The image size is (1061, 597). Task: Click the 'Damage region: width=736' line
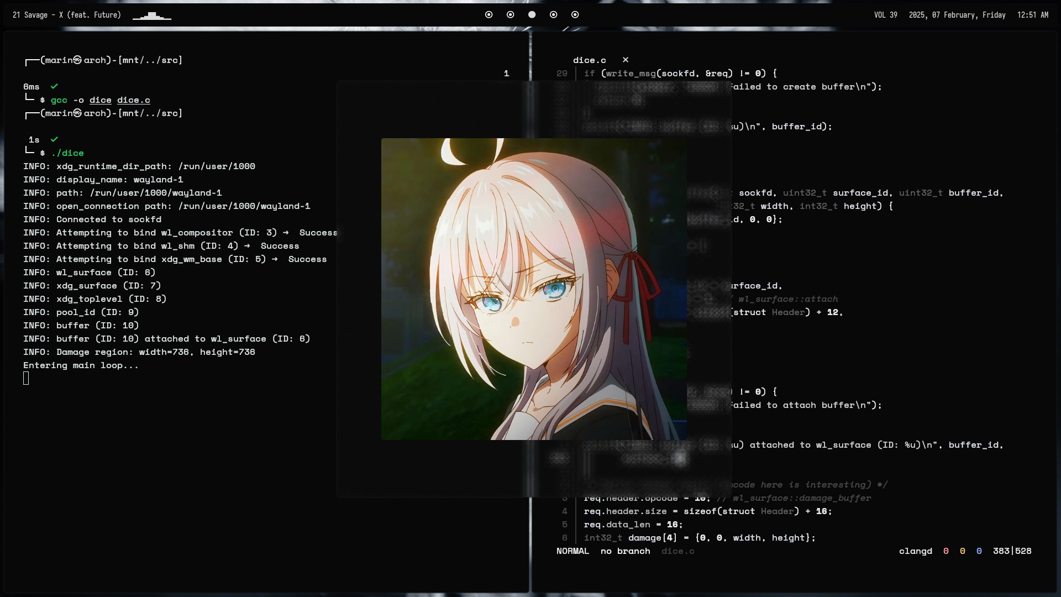[139, 352]
